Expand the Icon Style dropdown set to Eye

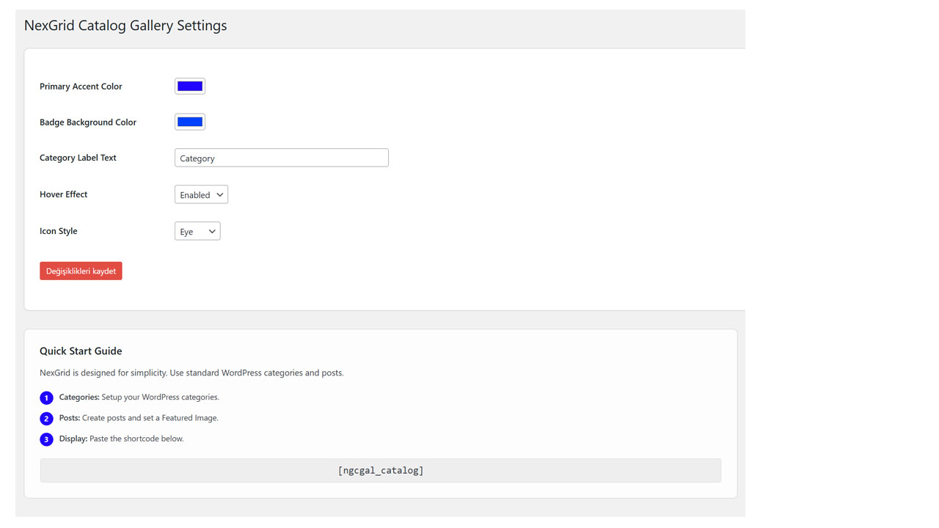click(197, 231)
